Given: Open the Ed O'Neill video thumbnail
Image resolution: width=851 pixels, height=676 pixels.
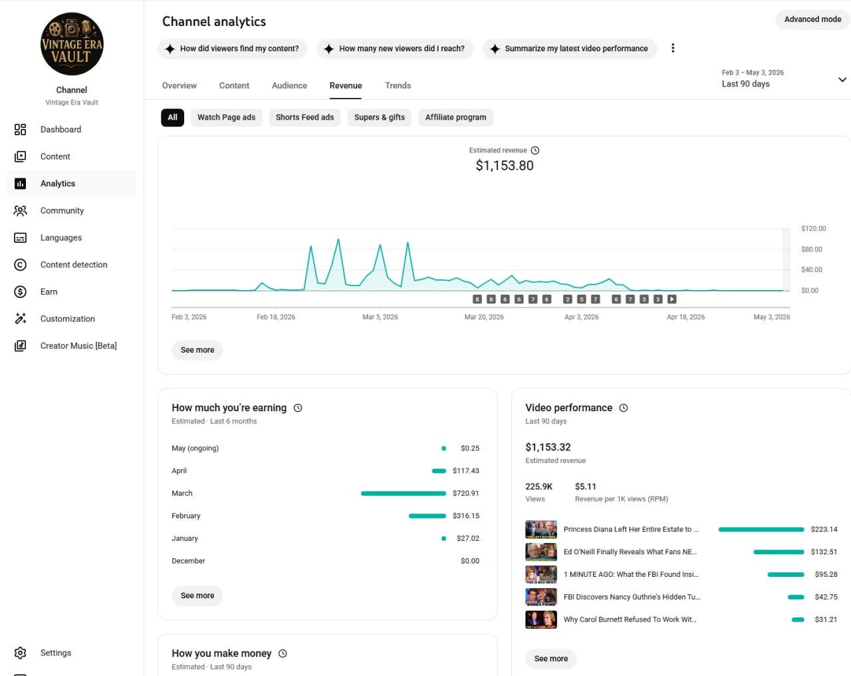Looking at the screenshot, I should coord(541,552).
